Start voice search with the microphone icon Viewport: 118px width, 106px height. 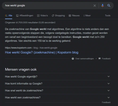pos(103,6)
